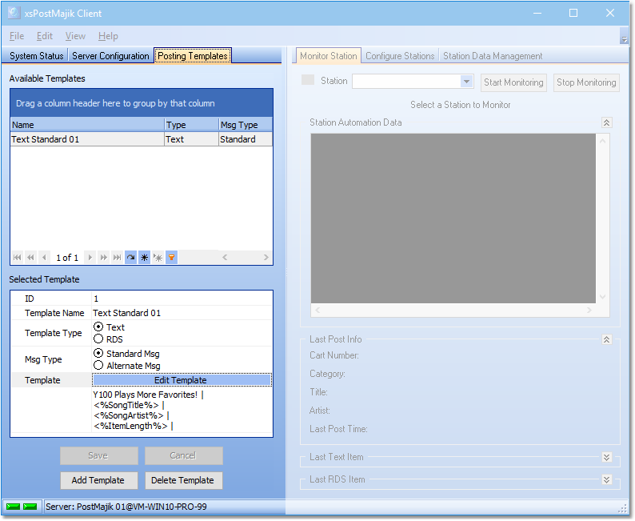The image size is (635, 521).
Task: Minimize the xsPostMajik Client window
Action: (537, 14)
